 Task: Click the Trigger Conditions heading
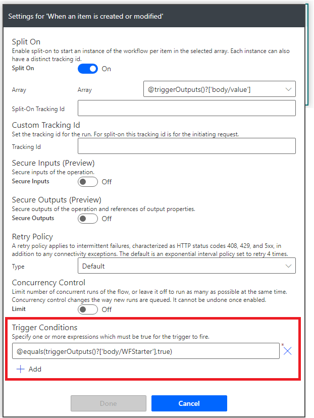pyautogui.click(x=44, y=328)
